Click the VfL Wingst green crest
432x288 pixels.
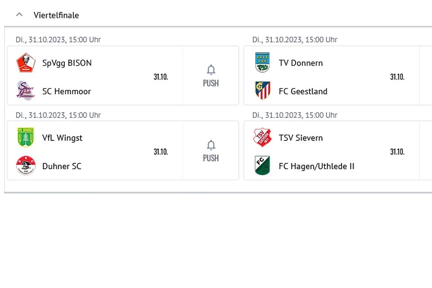click(x=26, y=137)
